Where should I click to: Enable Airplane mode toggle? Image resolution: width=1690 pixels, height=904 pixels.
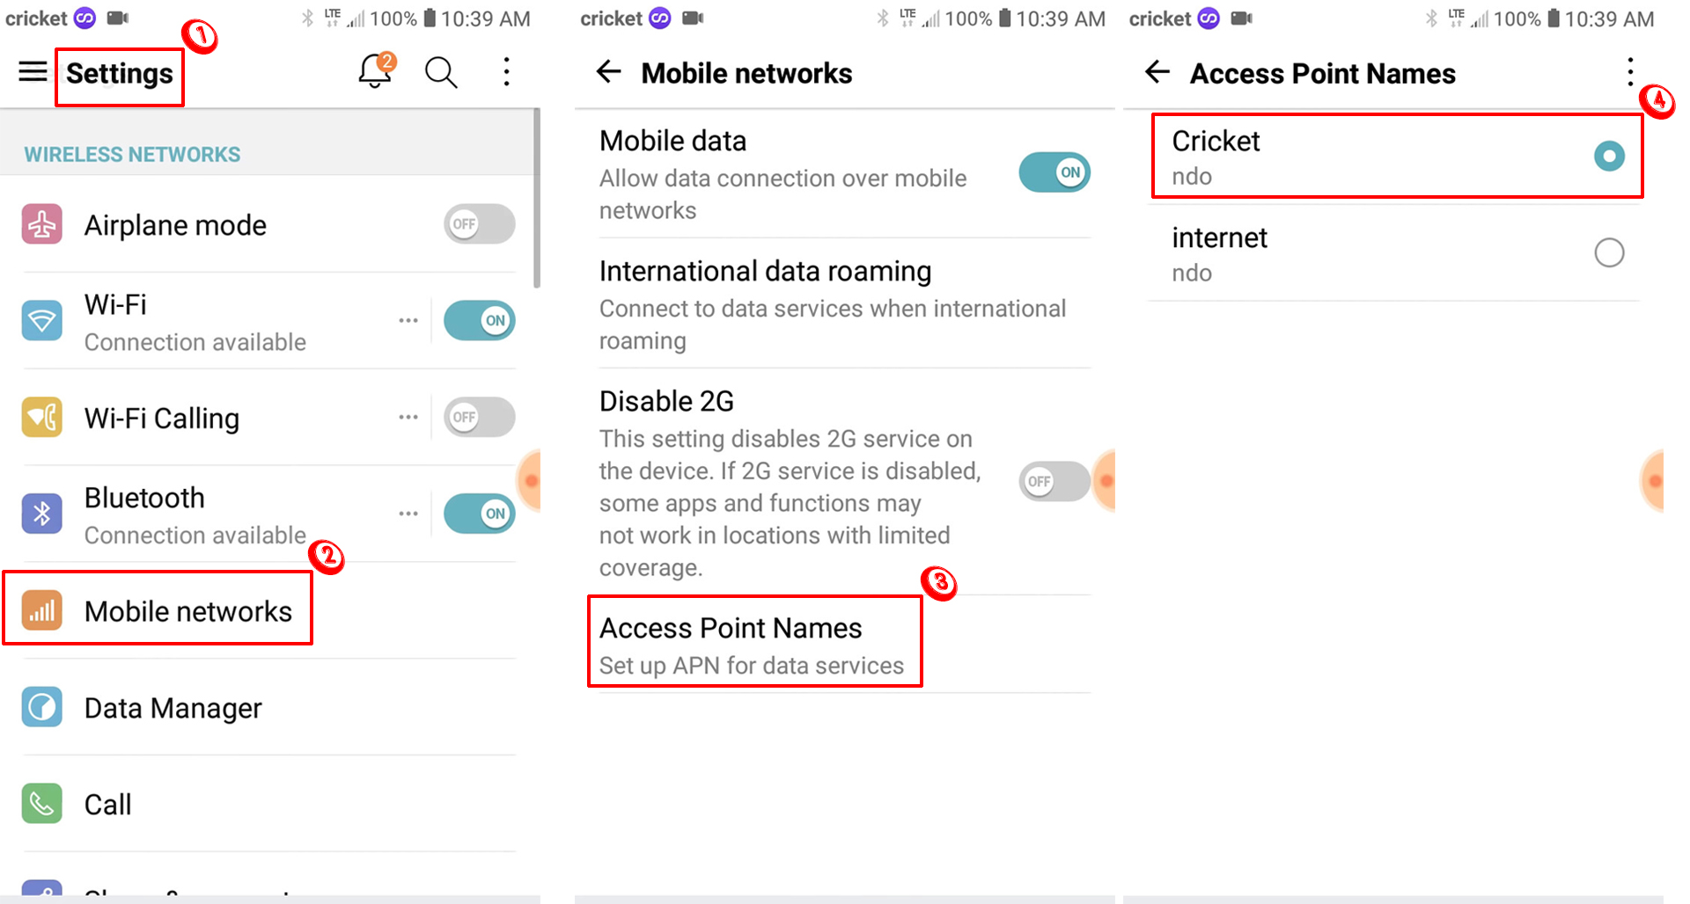click(478, 223)
